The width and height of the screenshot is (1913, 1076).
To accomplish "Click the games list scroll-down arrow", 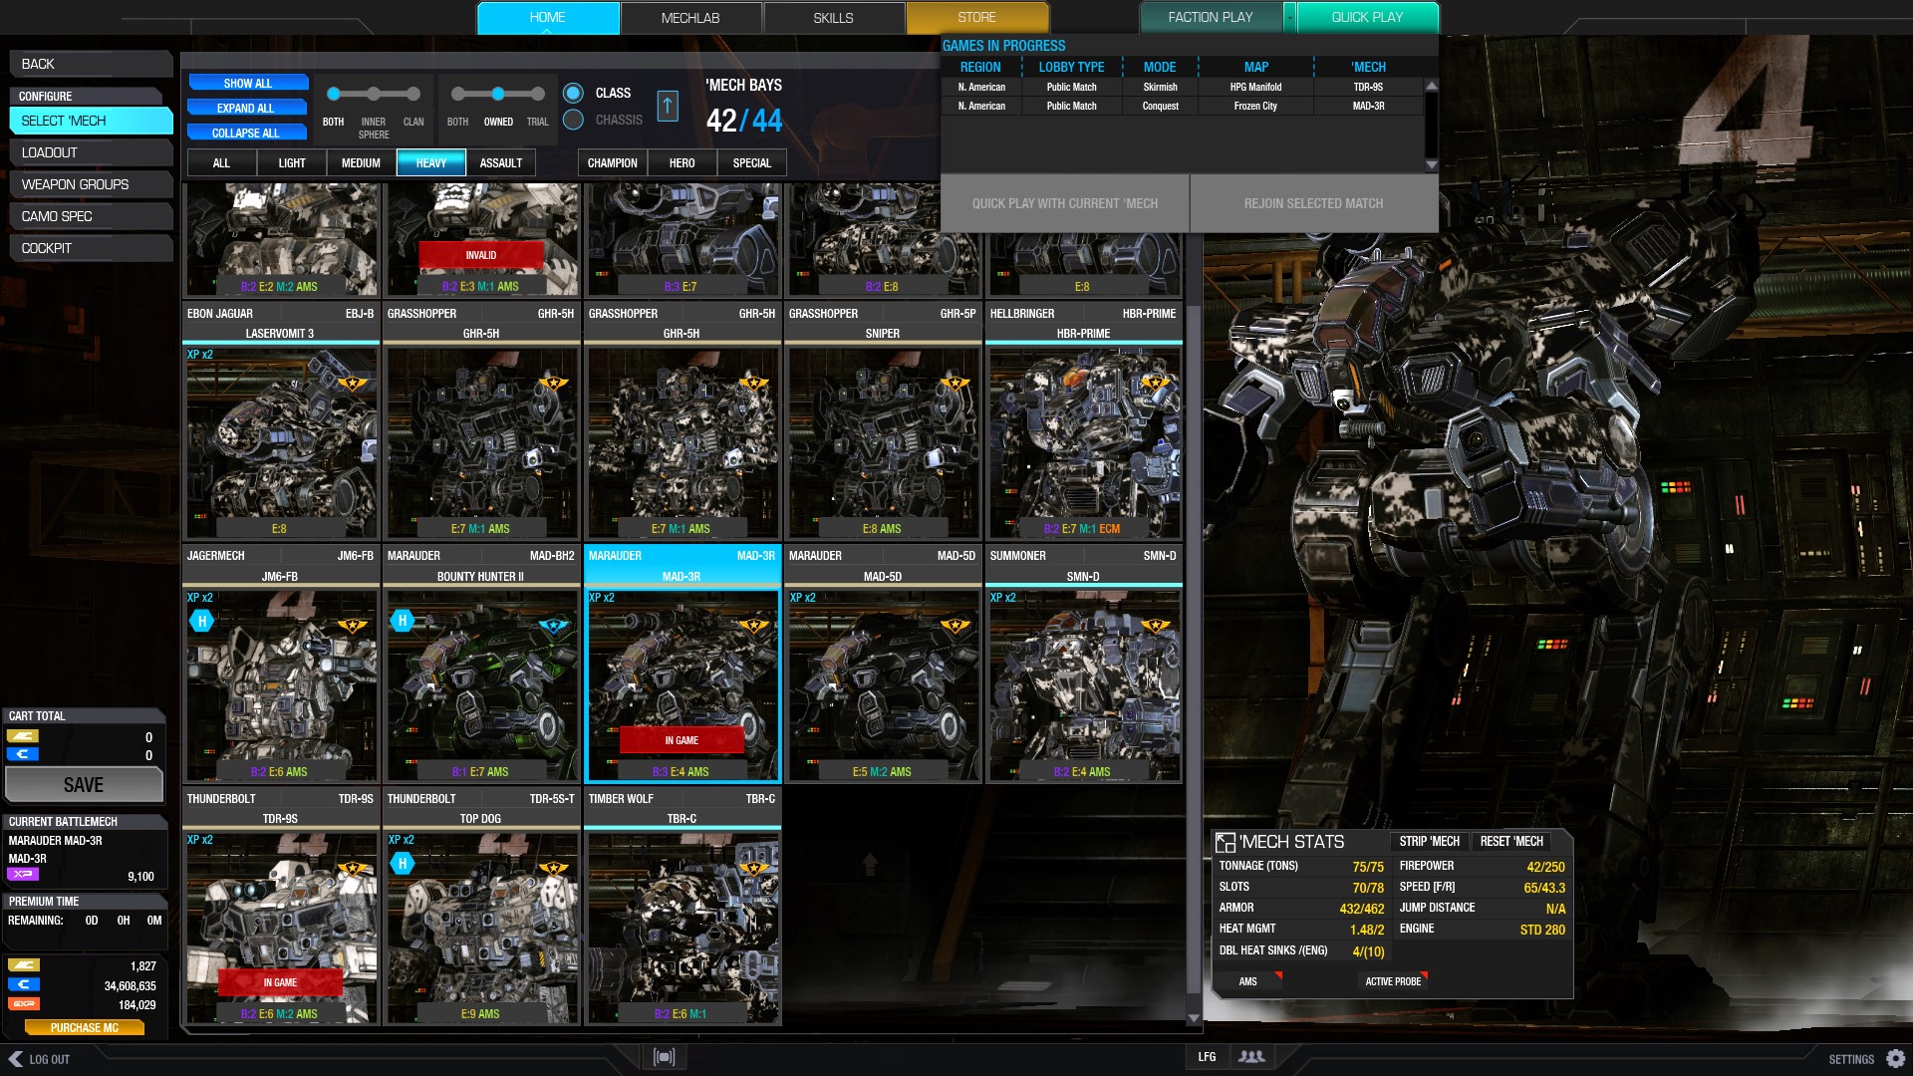I will point(1432,165).
